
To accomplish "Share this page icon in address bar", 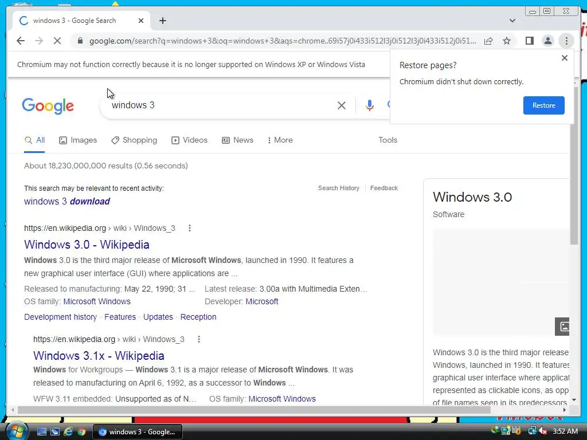I will (x=488, y=41).
